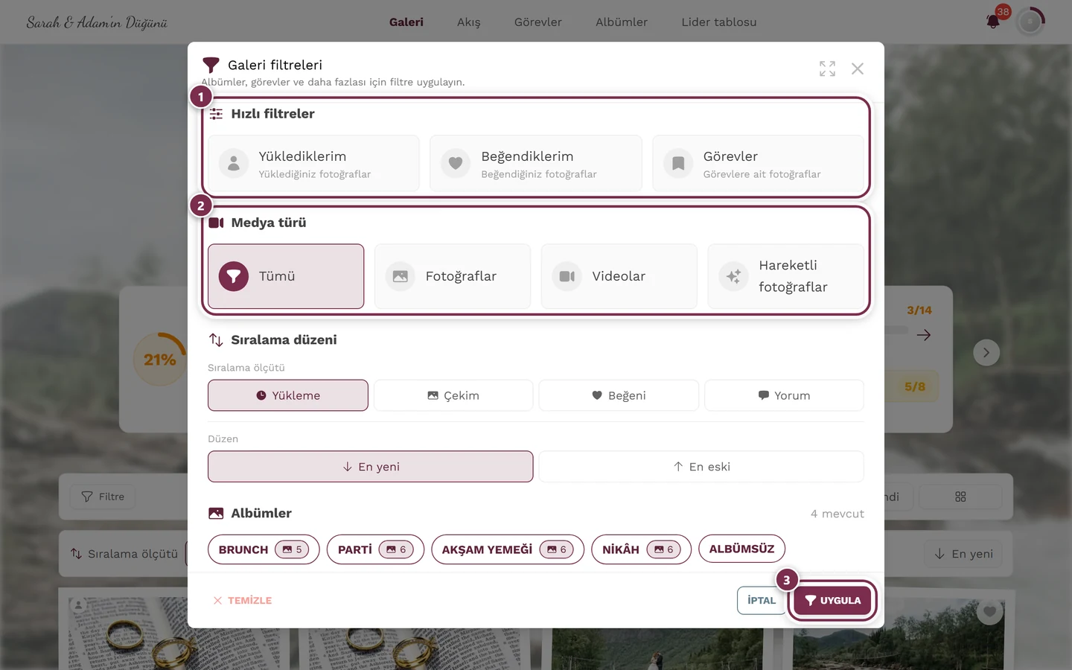
Task: Open the Lider tablosu tab
Action: [x=719, y=22]
